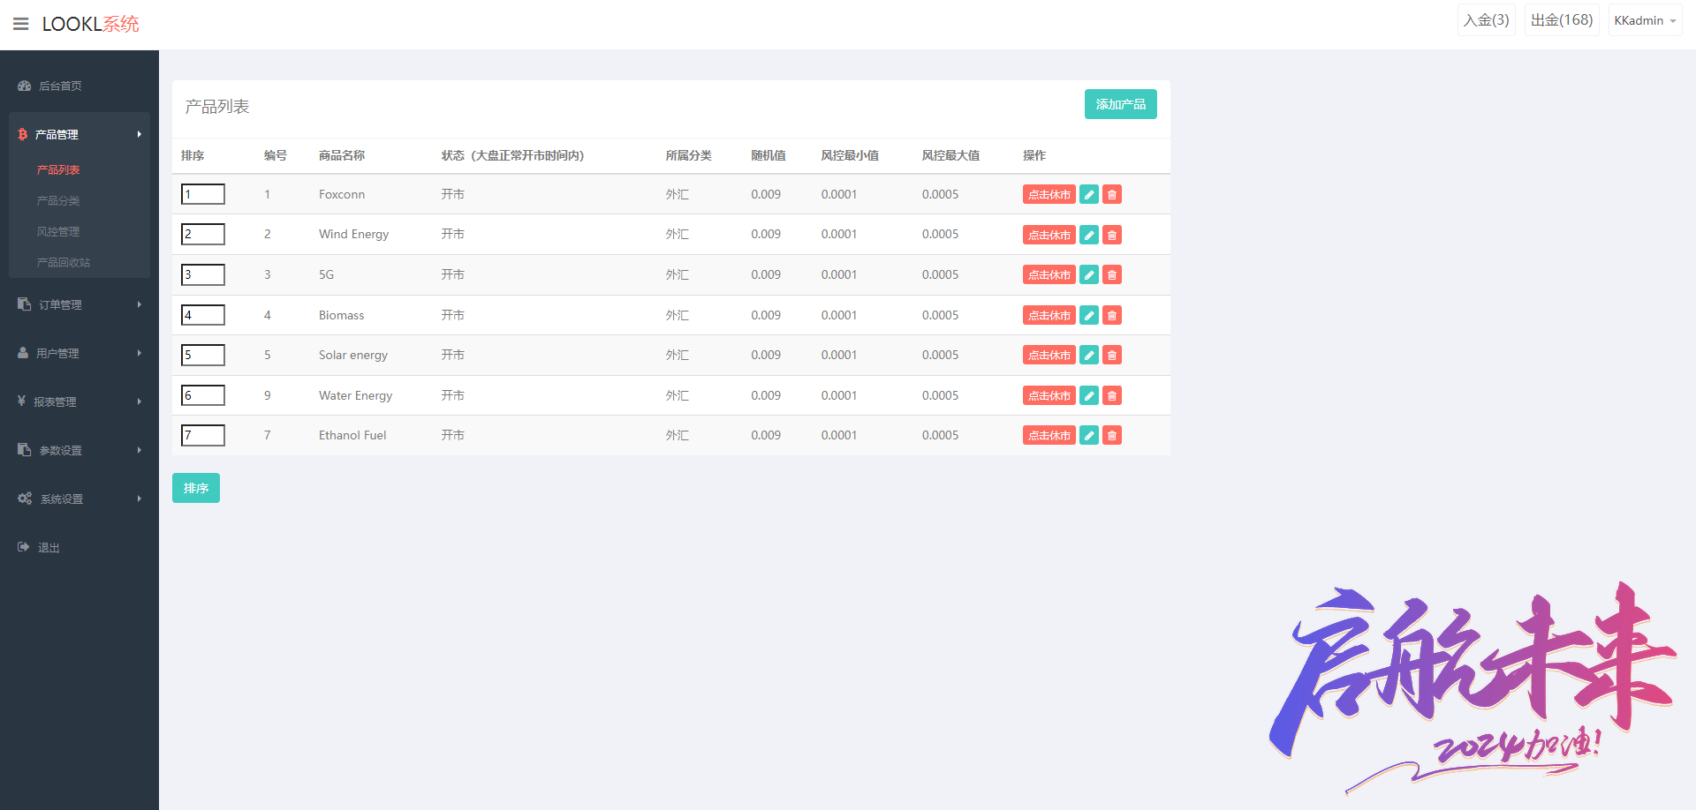Edit the Wind Energy product

[1089, 235]
